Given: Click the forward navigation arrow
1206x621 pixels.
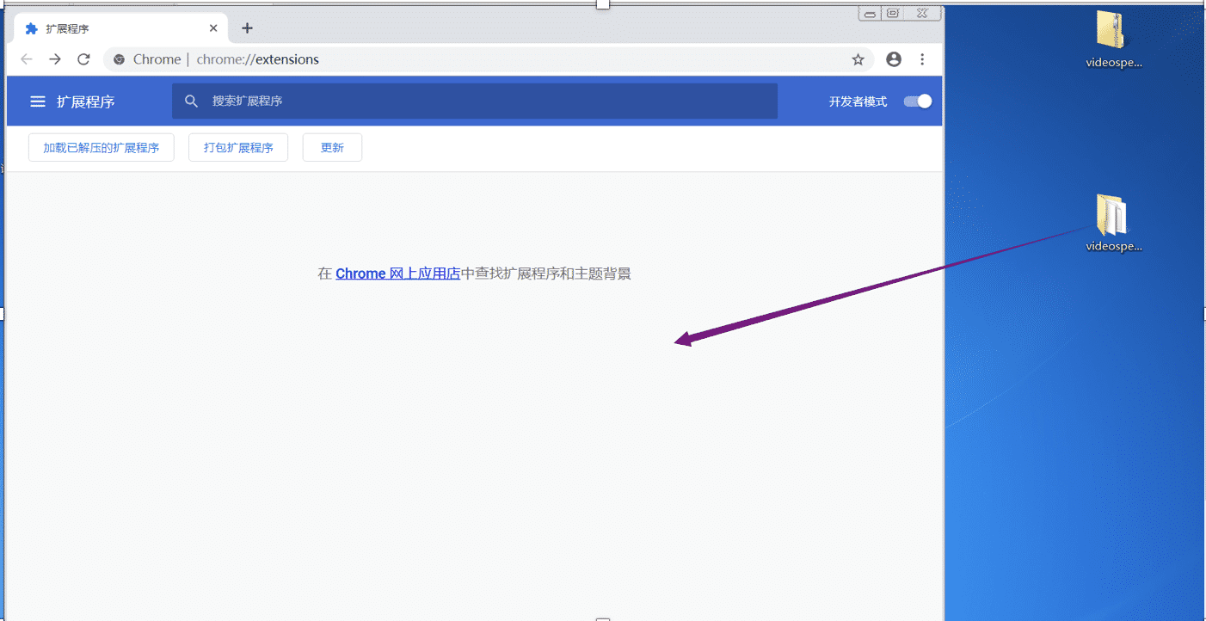Looking at the screenshot, I should coord(55,59).
